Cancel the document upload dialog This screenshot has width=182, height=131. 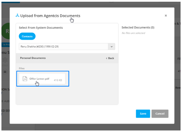tap(160, 114)
